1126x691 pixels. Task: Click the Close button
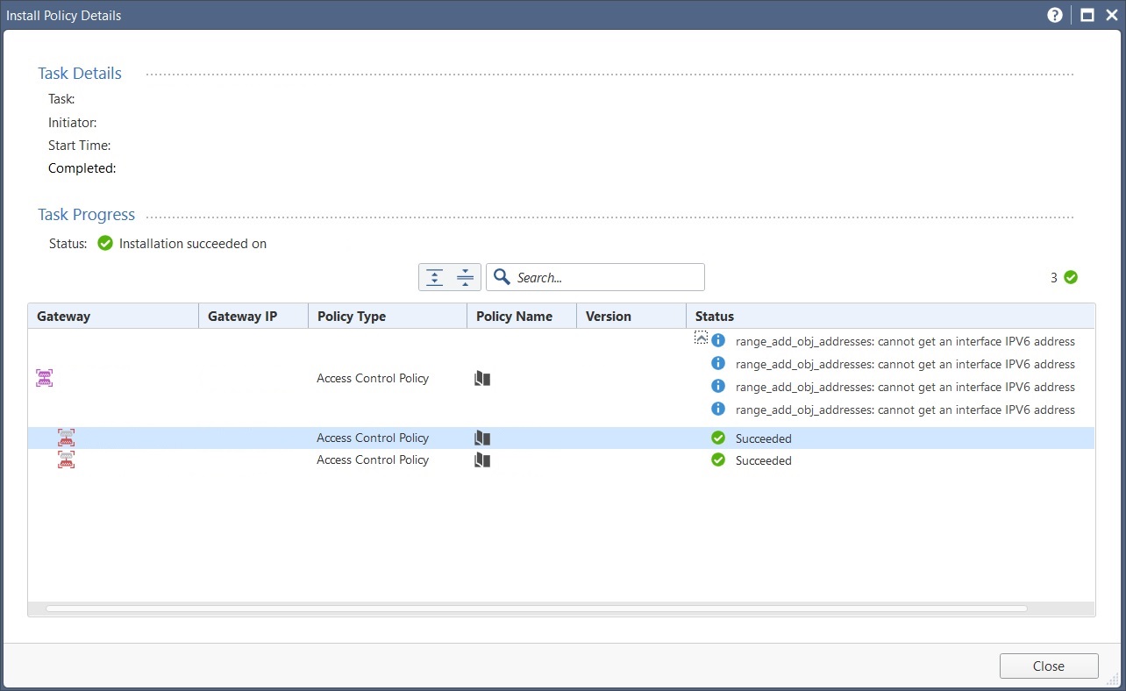pos(1049,666)
